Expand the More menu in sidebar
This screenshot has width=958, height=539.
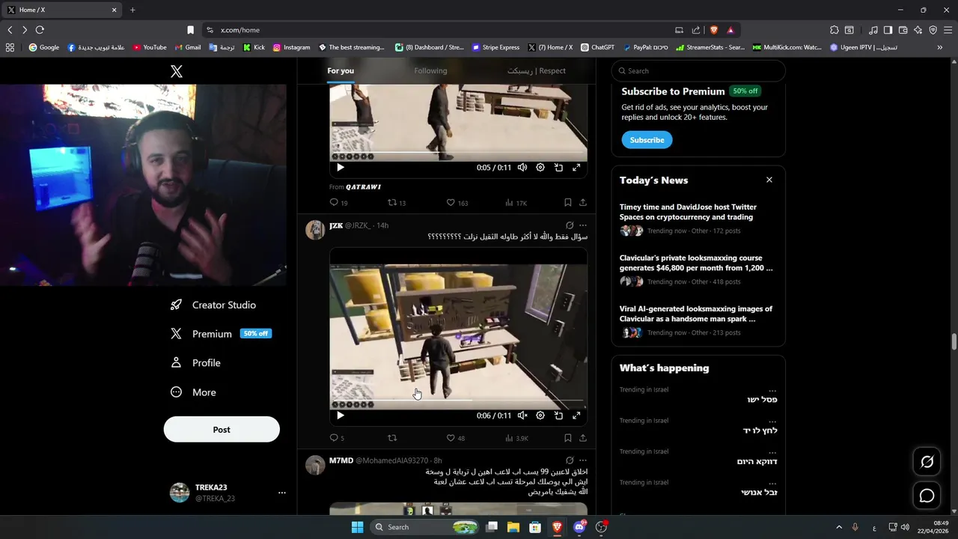click(193, 392)
